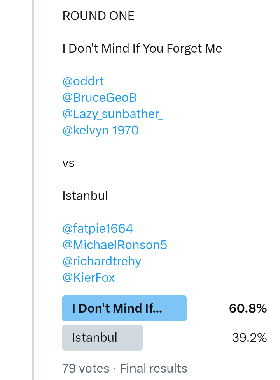Viewport: 280px width, 380px height.
Task: Open the @oddrt profile mention
Action: [83, 81]
